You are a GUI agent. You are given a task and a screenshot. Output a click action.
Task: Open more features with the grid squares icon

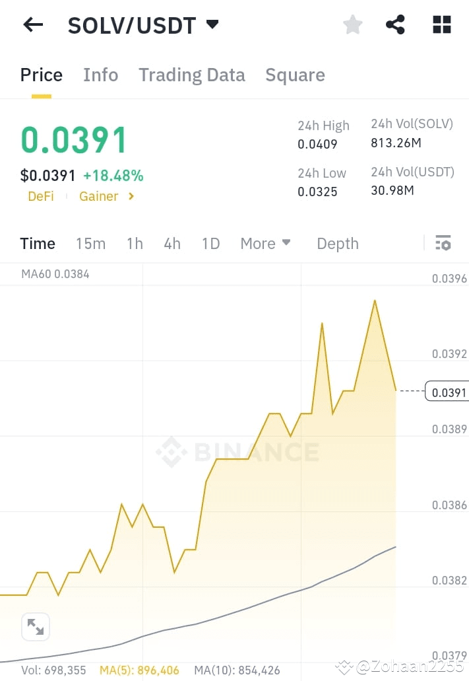coord(441,24)
